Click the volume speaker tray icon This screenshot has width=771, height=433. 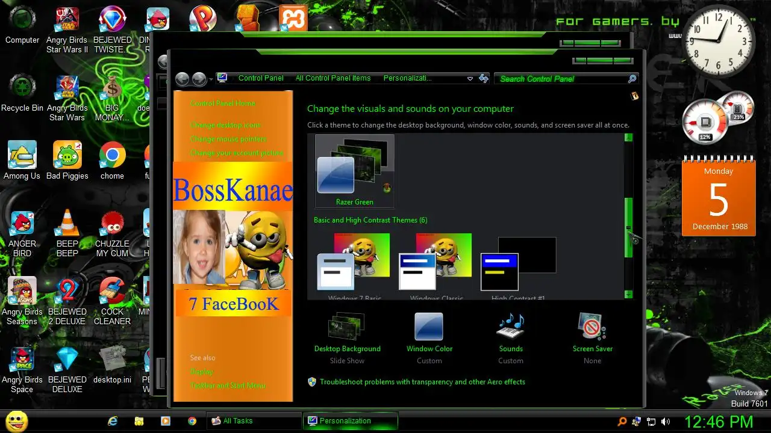tap(666, 422)
